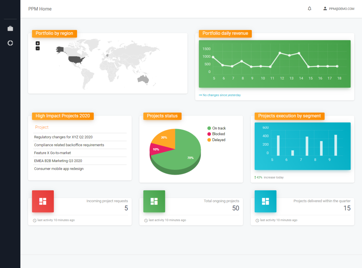Select the briefcase icon in the sidebar
This screenshot has width=362, height=268.
coord(10,28)
